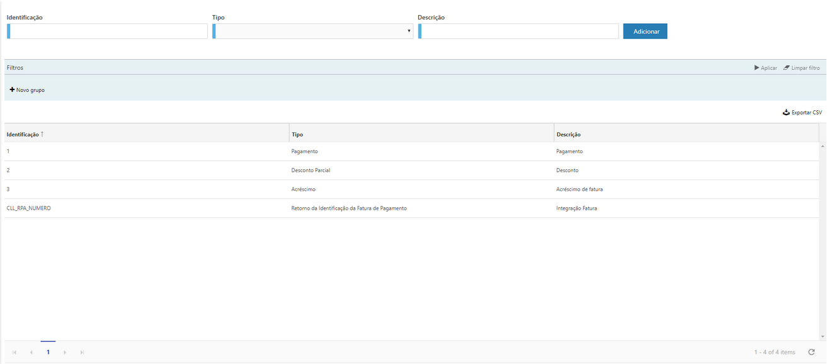Image resolution: width=827 pixels, height=364 pixels.
Task: Select the Desconto Parcial row
Action: tap(311, 171)
